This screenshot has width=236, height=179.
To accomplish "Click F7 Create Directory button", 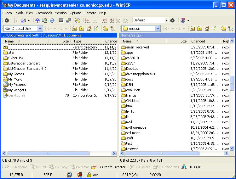I will click(109, 167).
